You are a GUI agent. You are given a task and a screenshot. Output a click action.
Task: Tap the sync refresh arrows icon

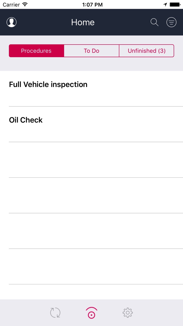click(55, 313)
